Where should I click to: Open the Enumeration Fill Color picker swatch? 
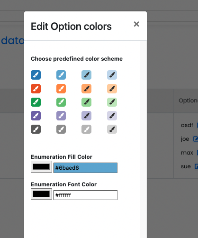coord(41,167)
